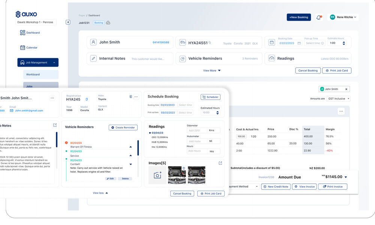The height and width of the screenshot is (225, 375).
Task: Click Print Invoice button
Action: [333, 186]
